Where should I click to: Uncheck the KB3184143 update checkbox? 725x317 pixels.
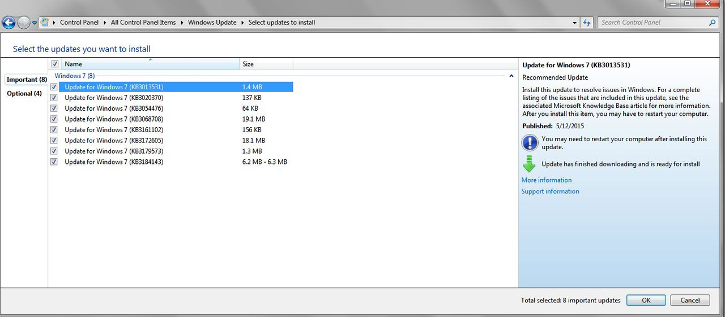[x=54, y=162]
